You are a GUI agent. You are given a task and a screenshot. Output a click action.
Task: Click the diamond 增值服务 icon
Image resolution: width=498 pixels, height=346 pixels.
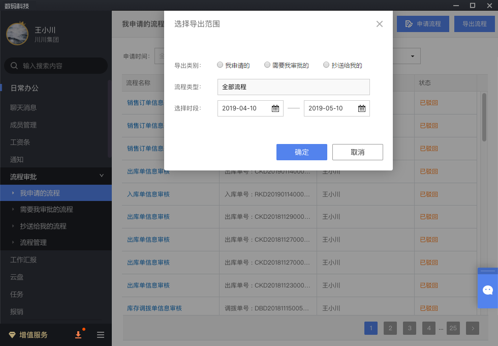coord(12,335)
